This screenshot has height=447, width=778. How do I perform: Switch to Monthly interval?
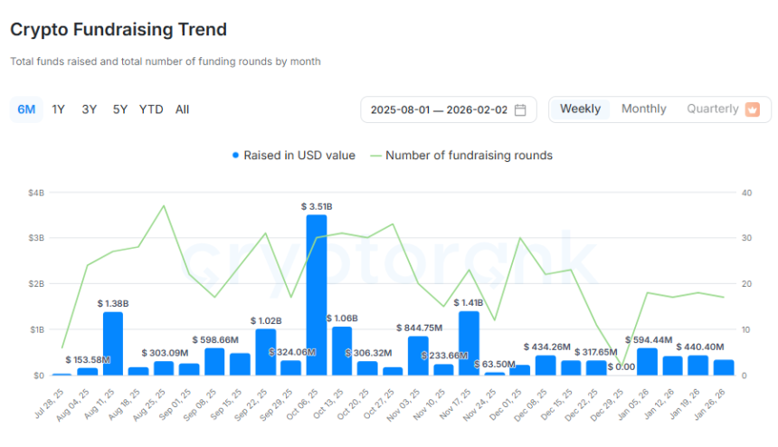(x=643, y=109)
